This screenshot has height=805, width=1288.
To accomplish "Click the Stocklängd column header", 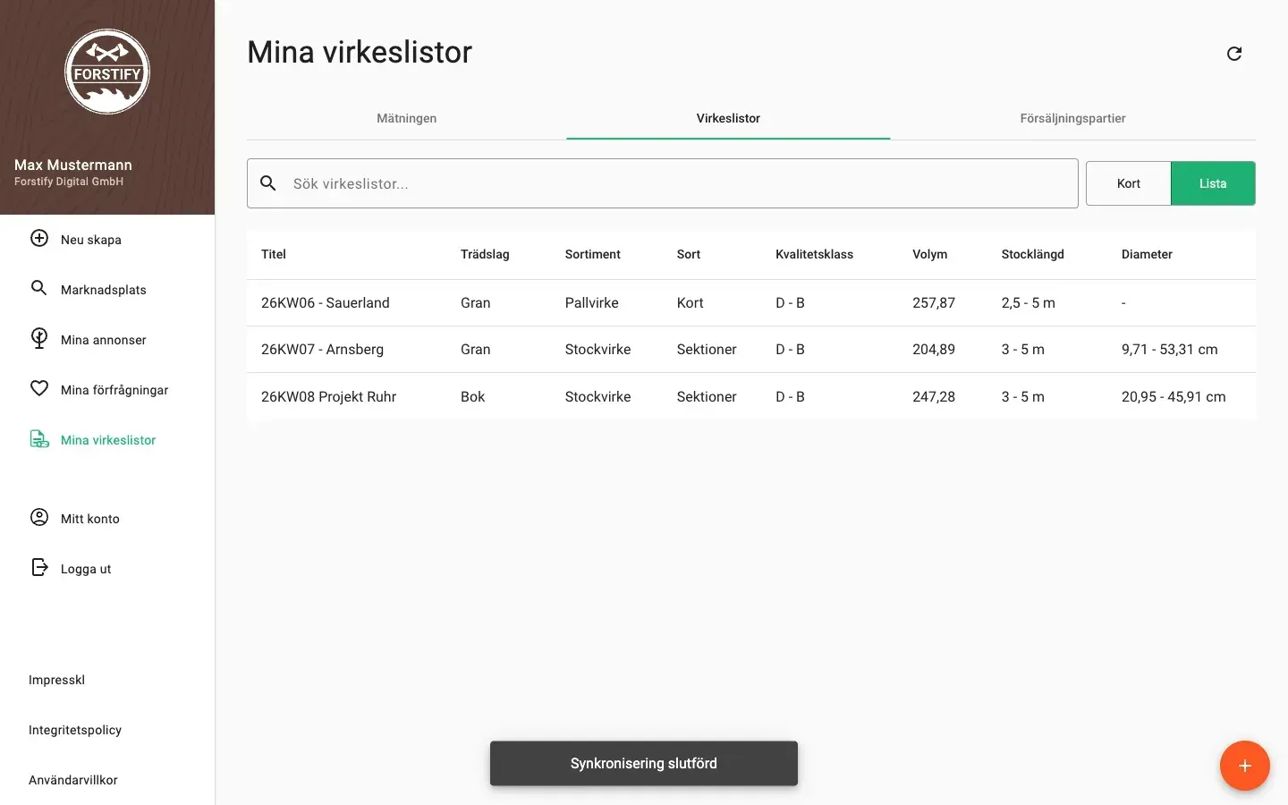I will pos(1033,254).
